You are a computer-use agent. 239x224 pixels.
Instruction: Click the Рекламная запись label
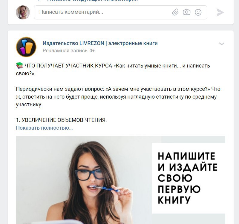65,50
